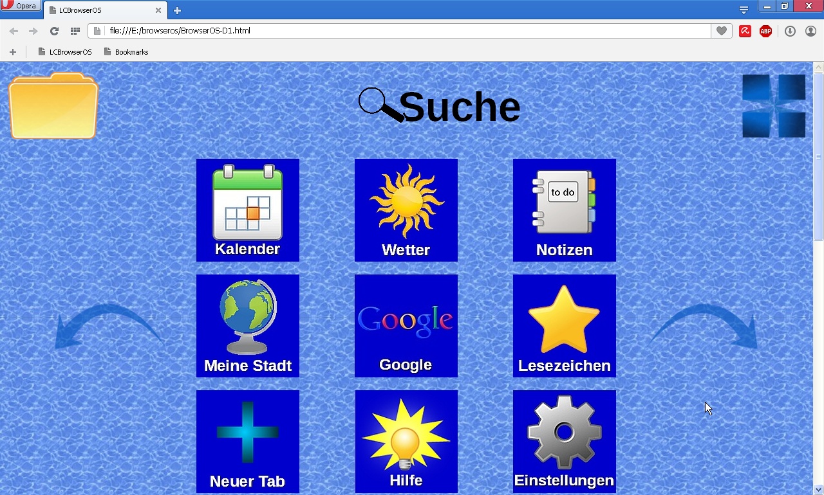Open the Notizen to-do notebook tile

[565, 210]
